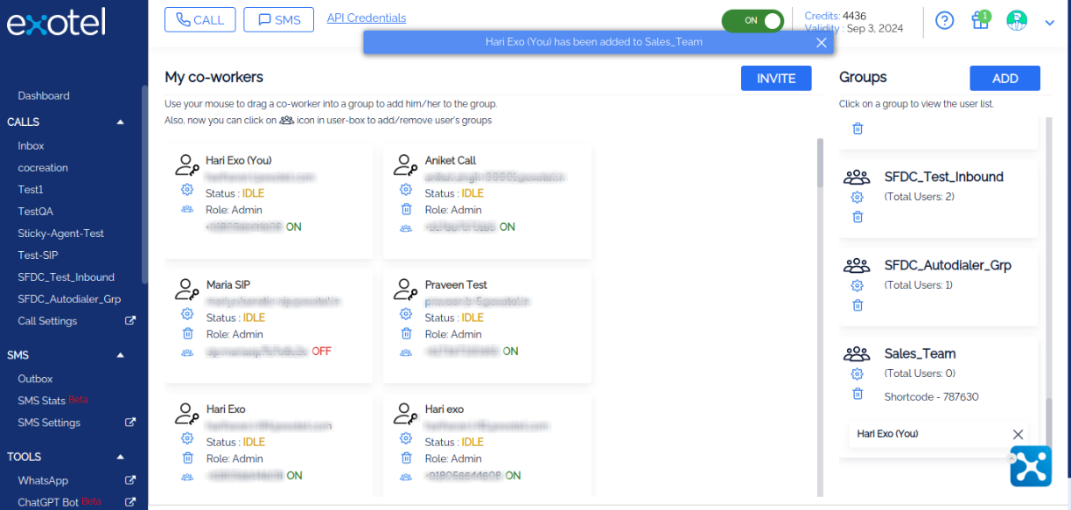1071x510 pixels.
Task: Toggle Praveen Test device ON status
Action: coord(510,352)
